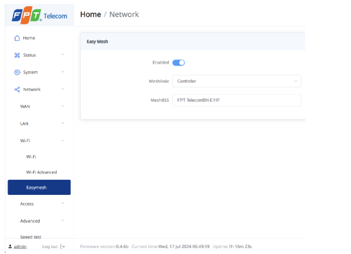The image size is (351, 254).
Task: Open the Speed test page
Action: click(x=31, y=237)
